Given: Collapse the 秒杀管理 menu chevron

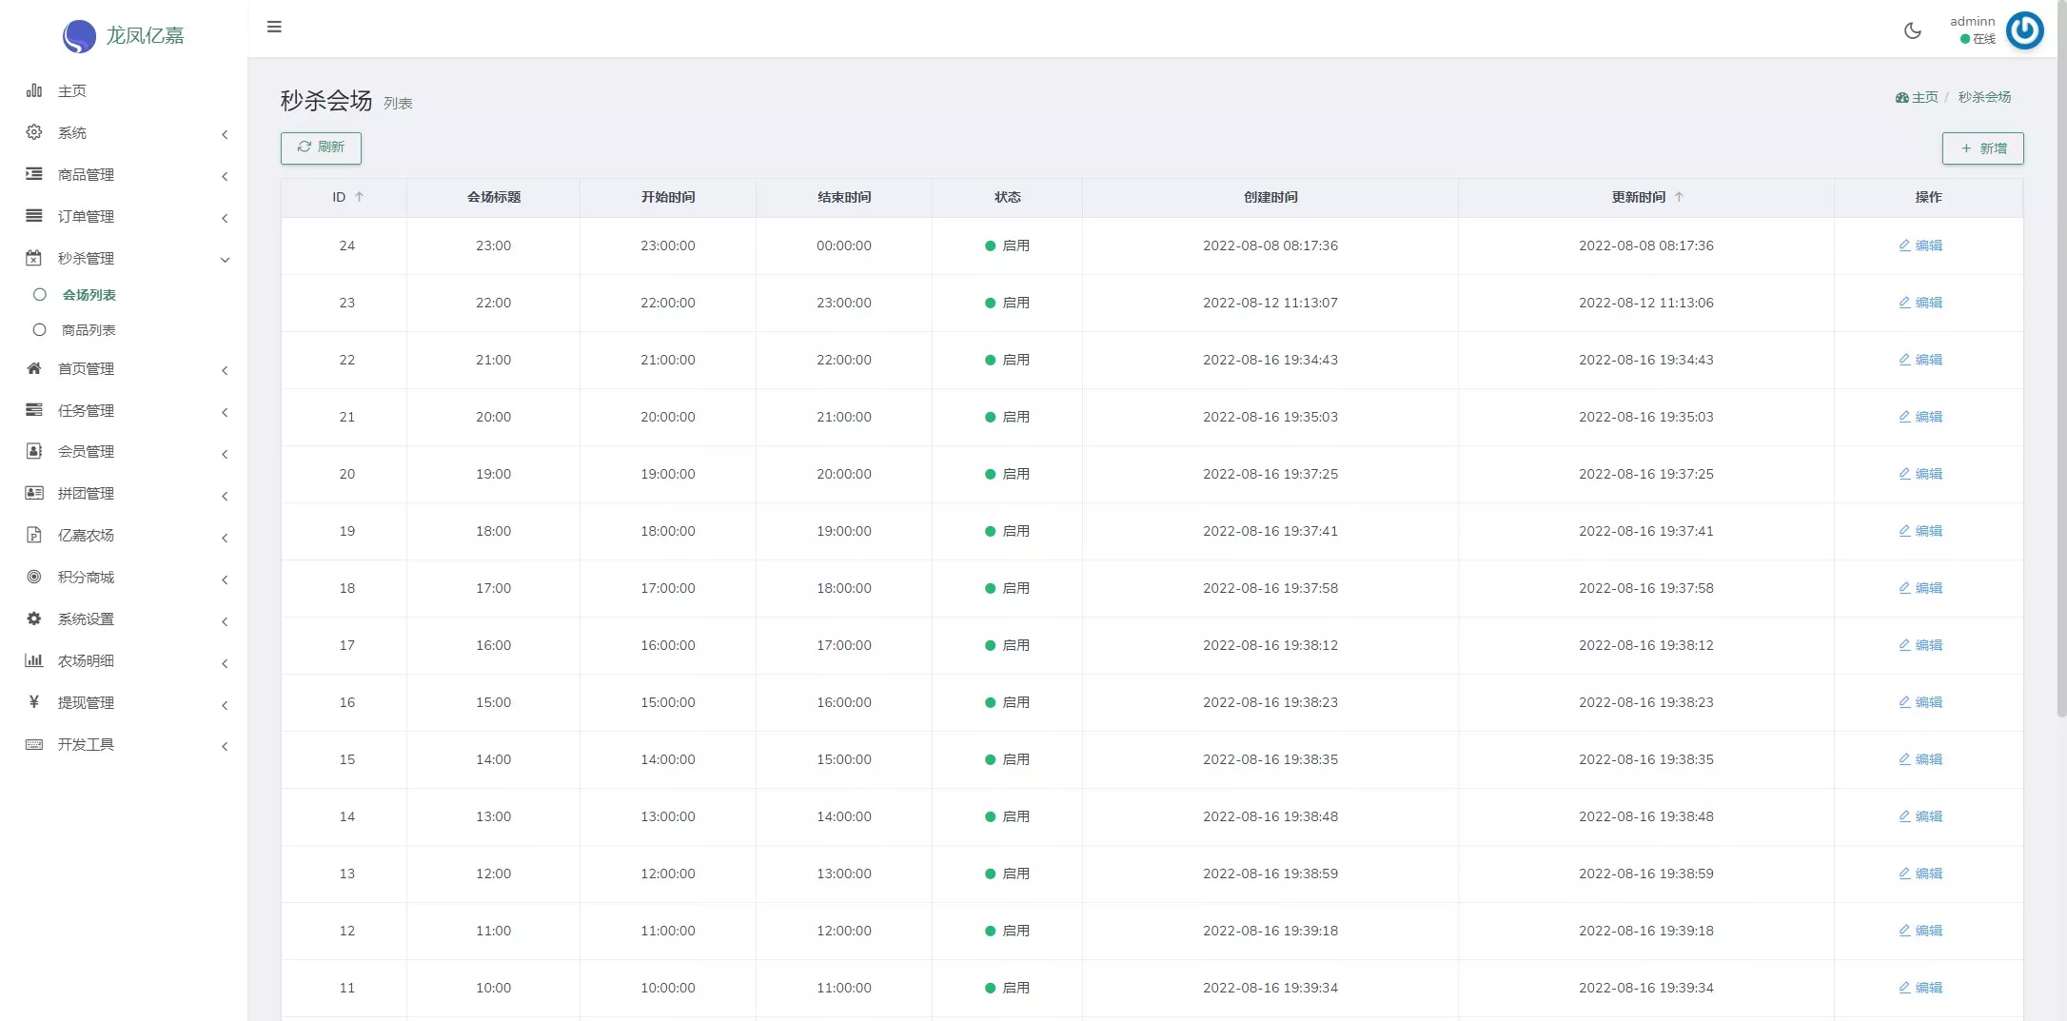Looking at the screenshot, I should 225,260.
